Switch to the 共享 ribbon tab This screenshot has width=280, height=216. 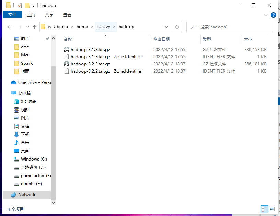pyautogui.click(x=49, y=15)
